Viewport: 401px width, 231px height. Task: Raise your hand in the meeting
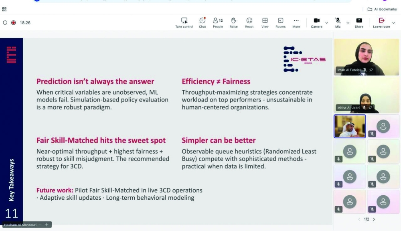(233, 22)
